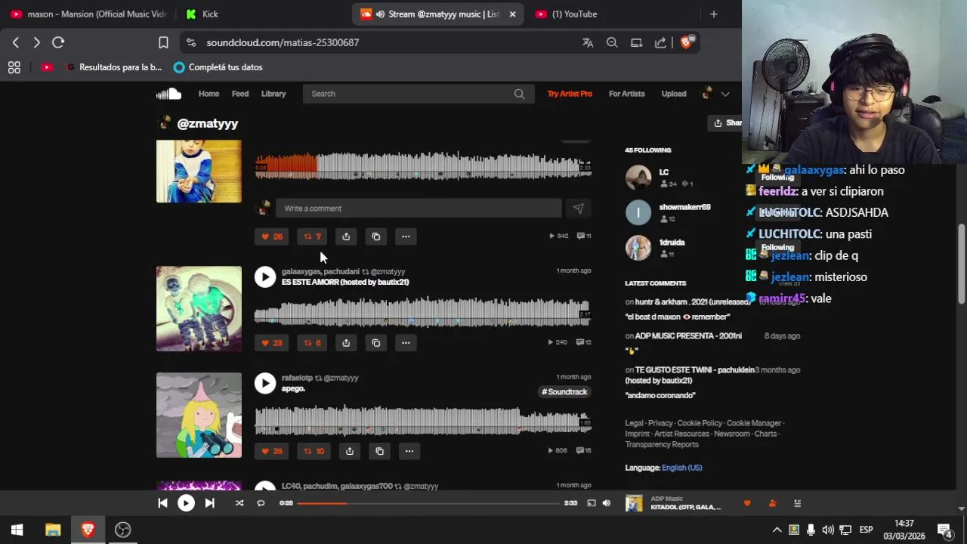This screenshot has height=544, width=967.
Task: Like ES ESTE AMORR with 23 likes
Action: click(271, 343)
